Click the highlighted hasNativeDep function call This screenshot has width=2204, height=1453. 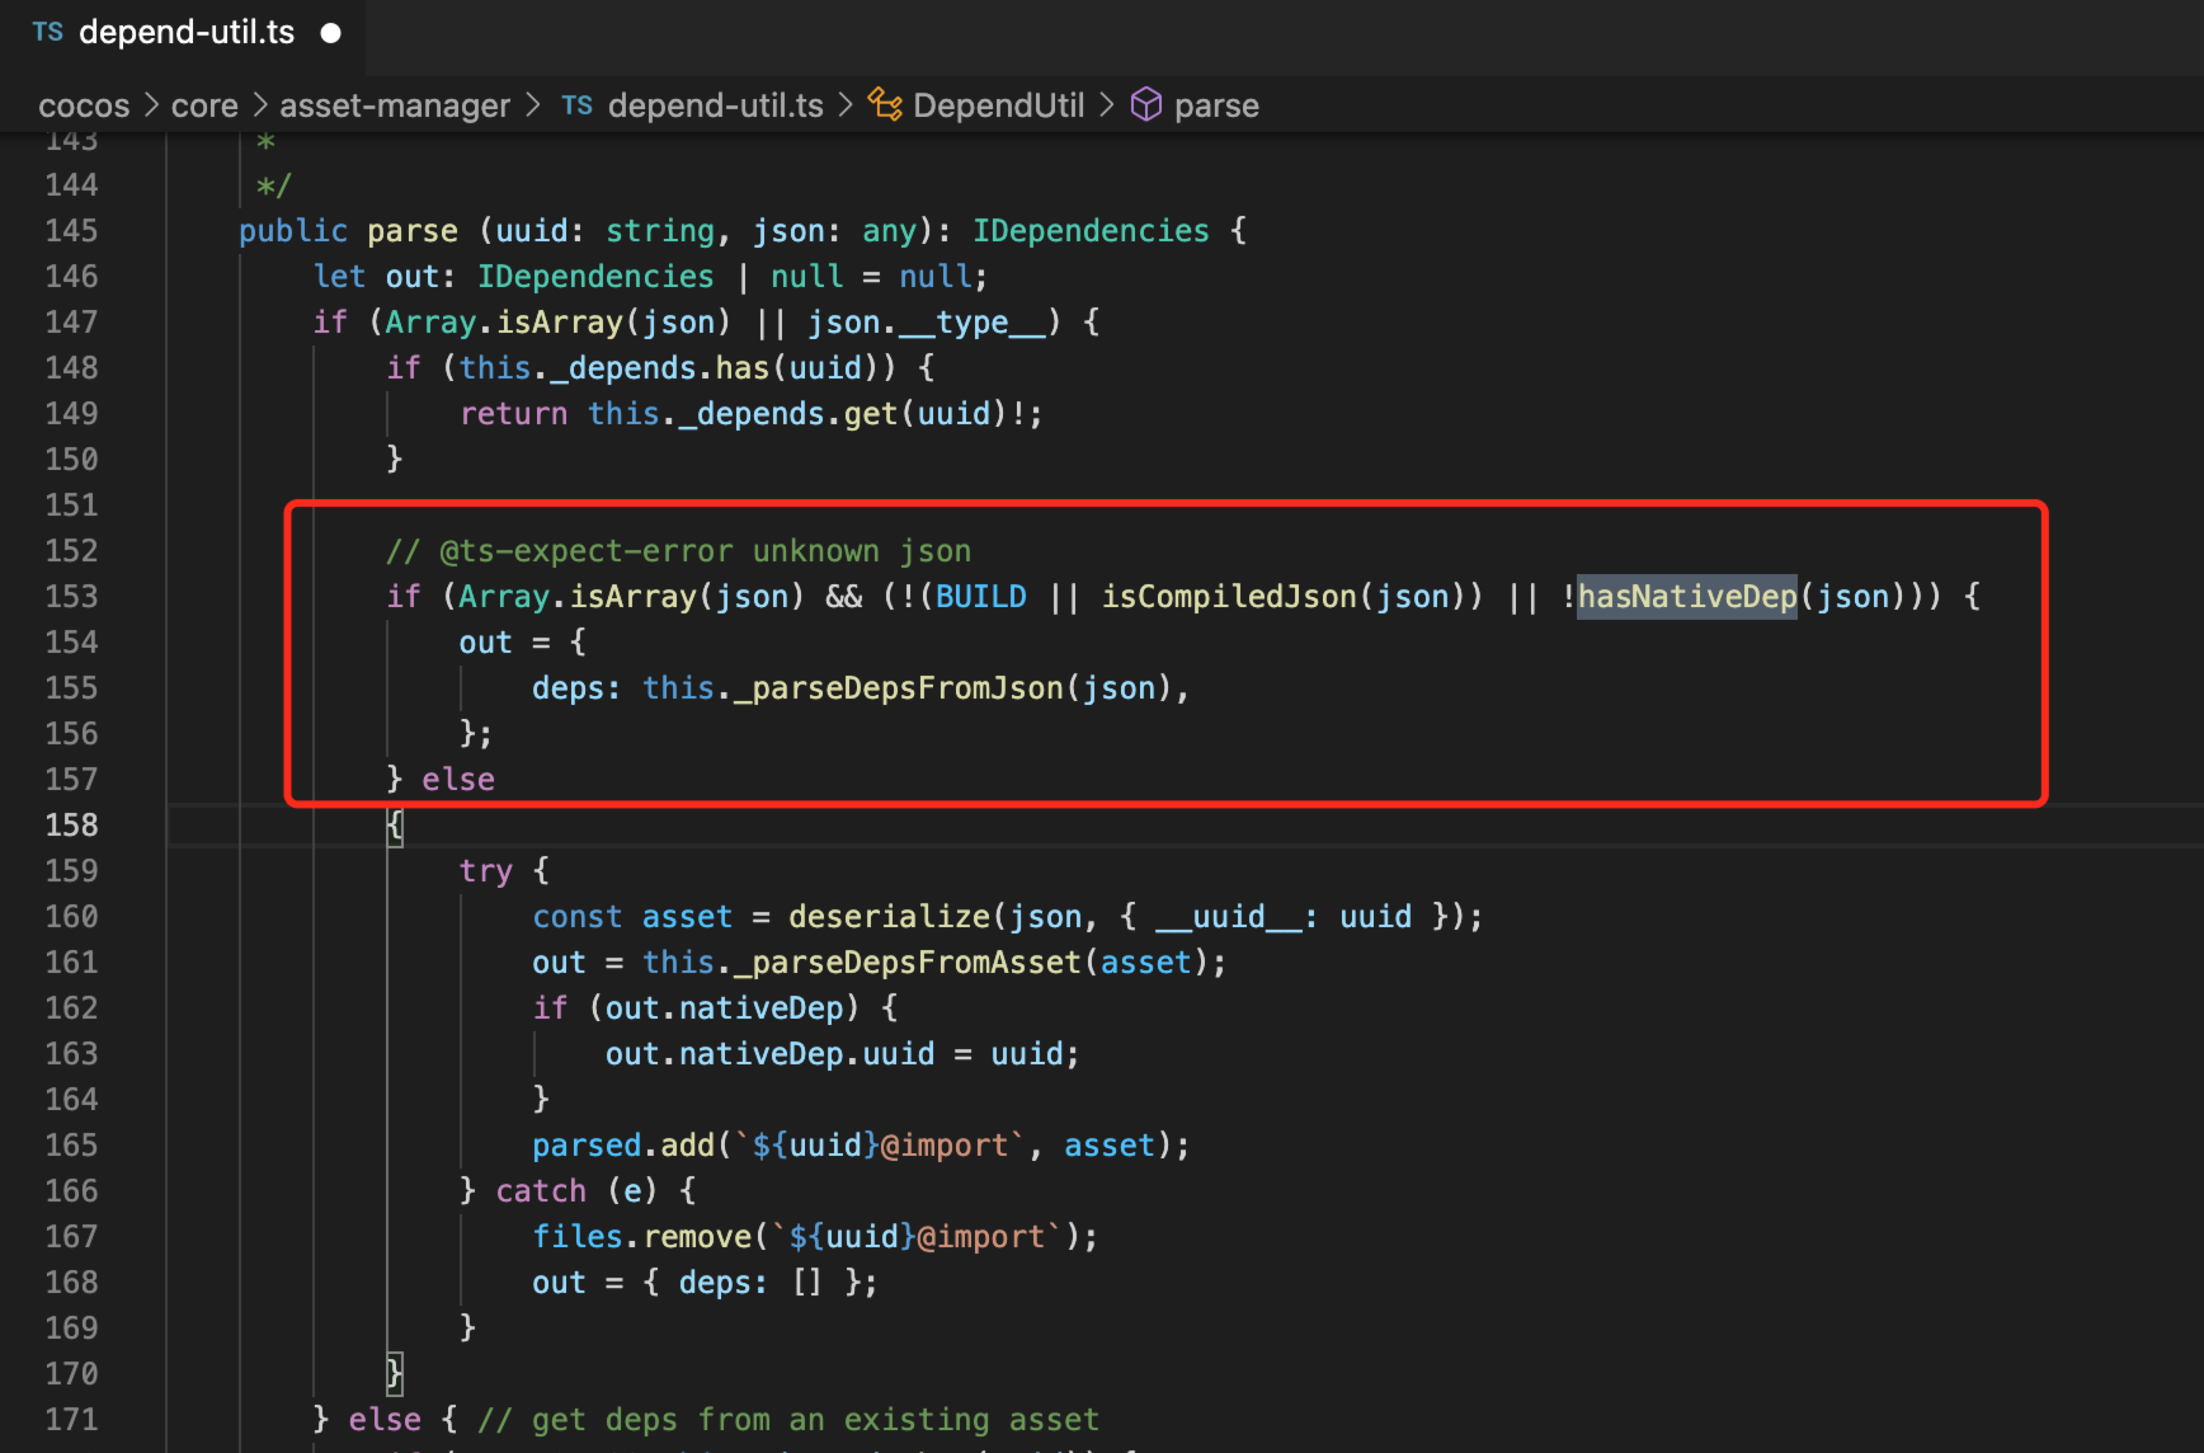pos(1687,596)
